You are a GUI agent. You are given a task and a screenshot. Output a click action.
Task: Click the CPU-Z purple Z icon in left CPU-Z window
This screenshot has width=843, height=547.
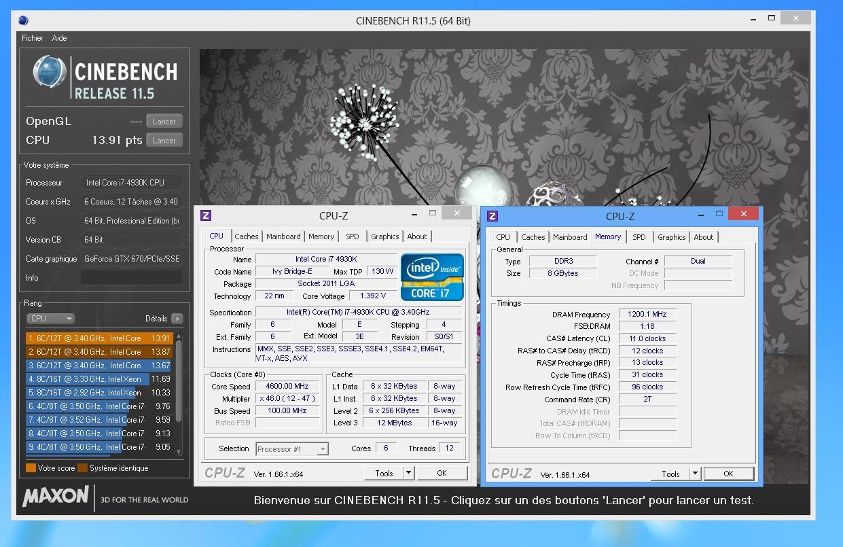pos(206,215)
